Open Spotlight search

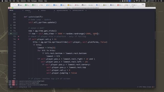159,1
